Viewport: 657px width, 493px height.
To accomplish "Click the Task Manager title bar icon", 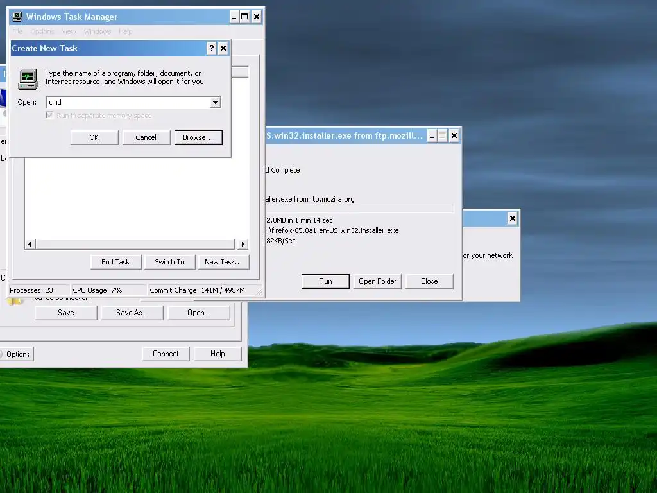I will [x=17, y=17].
